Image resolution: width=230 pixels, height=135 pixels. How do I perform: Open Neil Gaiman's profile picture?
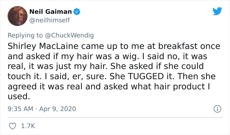coord(17,16)
